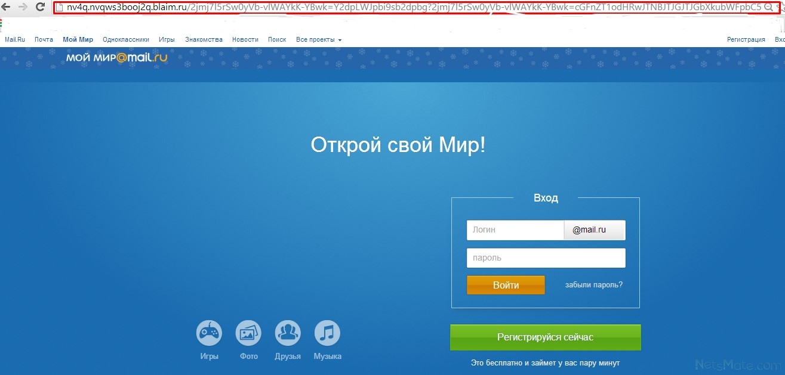Click the page icon beside the URL
The width and height of the screenshot is (785, 375).
click(x=59, y=8)
